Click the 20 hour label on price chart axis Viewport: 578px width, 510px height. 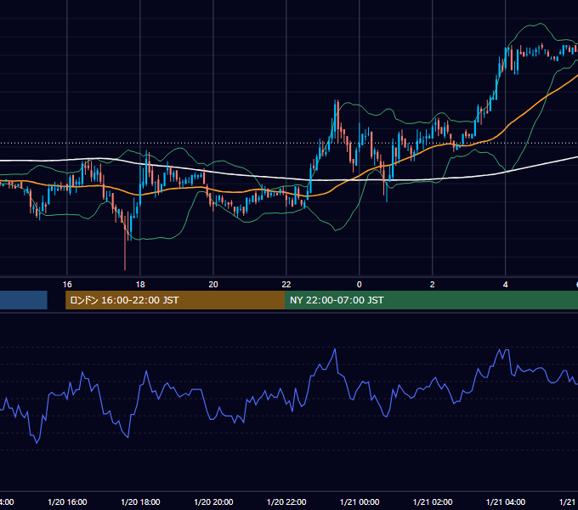(213, 285)
